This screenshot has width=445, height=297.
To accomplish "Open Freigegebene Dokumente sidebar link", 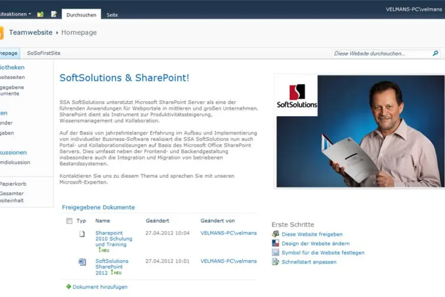I will coord(12,91).
